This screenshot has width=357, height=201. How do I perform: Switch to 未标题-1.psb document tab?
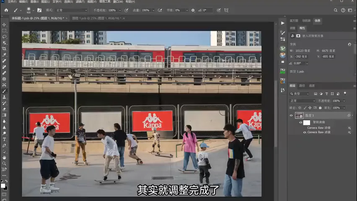tap(38, 18)
